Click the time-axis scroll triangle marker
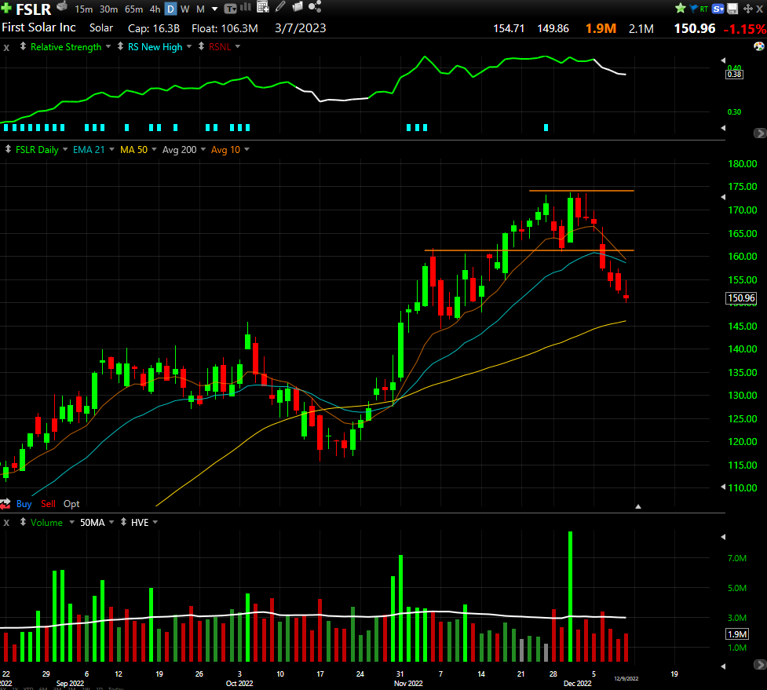The height and width of the screenshot is (690, 767). click(638, 506)
